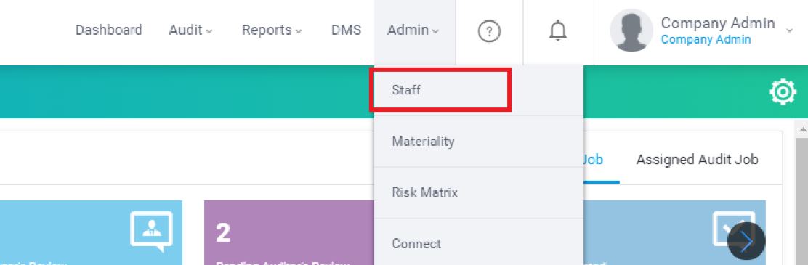Expand the Company Admin user chevron

[x=789, y=31]
